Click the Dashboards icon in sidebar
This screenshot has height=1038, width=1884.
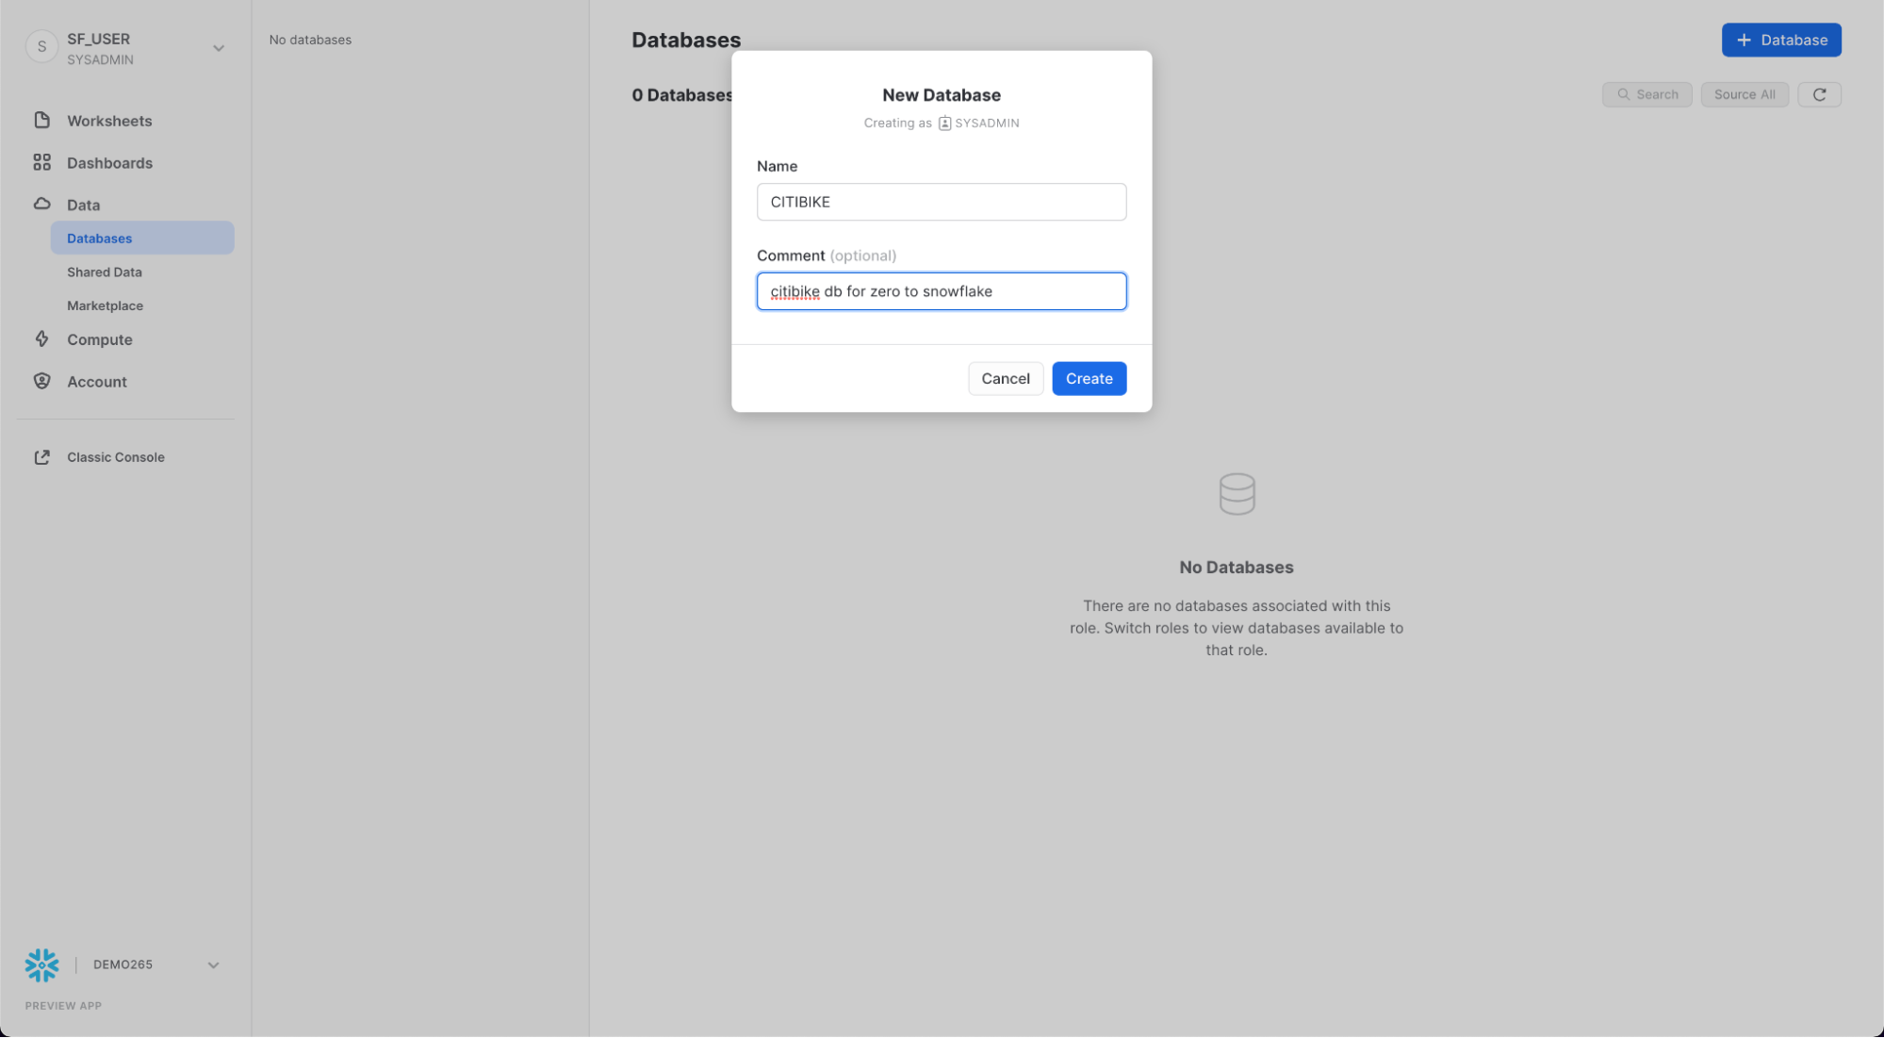coord(41,162)
